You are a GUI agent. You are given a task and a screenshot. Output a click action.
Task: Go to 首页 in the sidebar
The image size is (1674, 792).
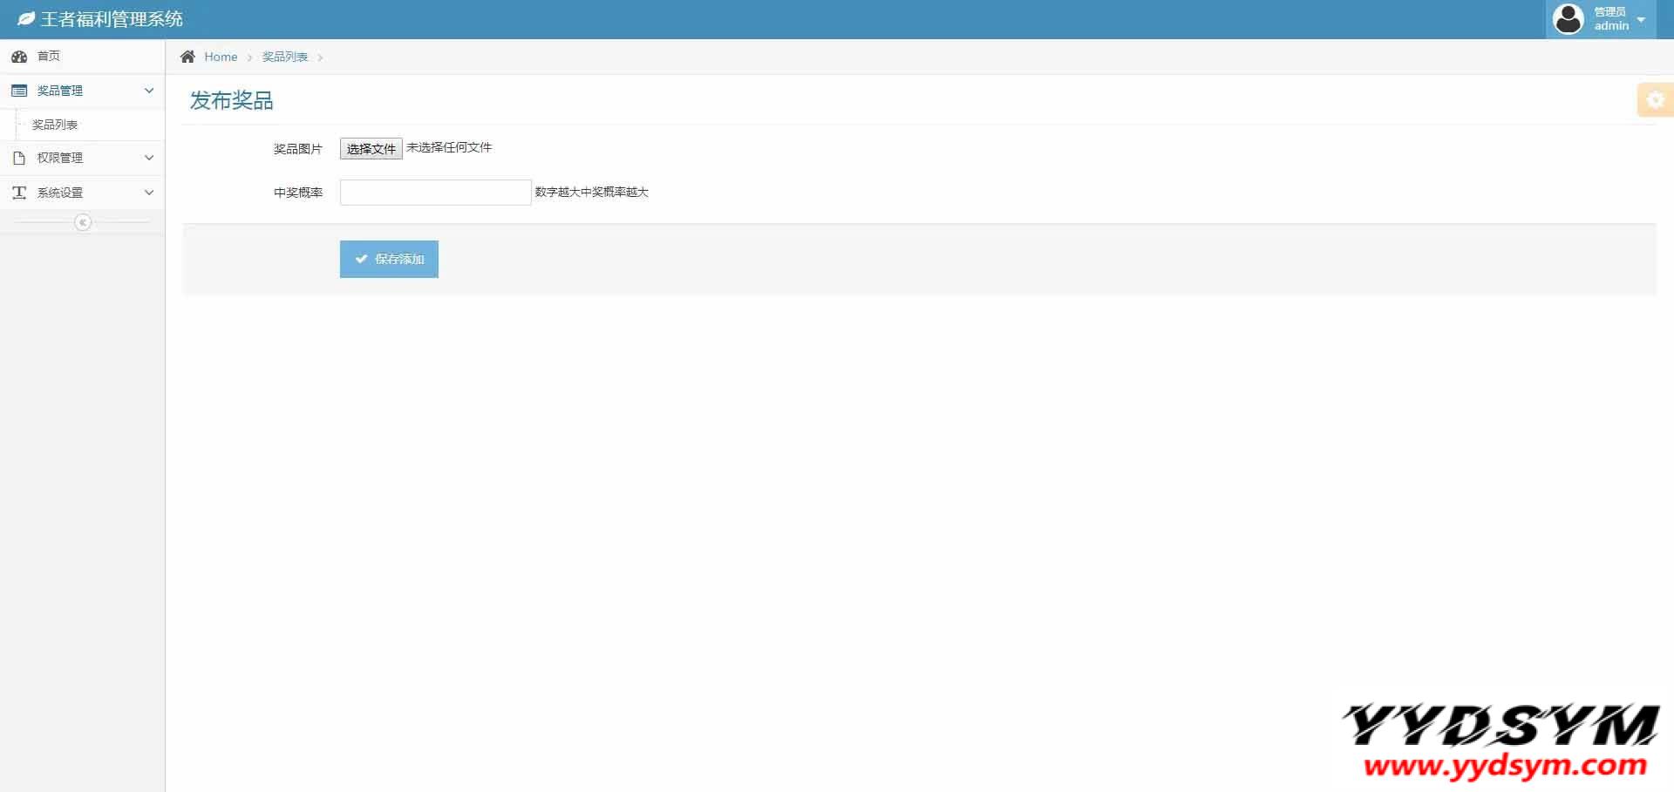coord(49,57)
